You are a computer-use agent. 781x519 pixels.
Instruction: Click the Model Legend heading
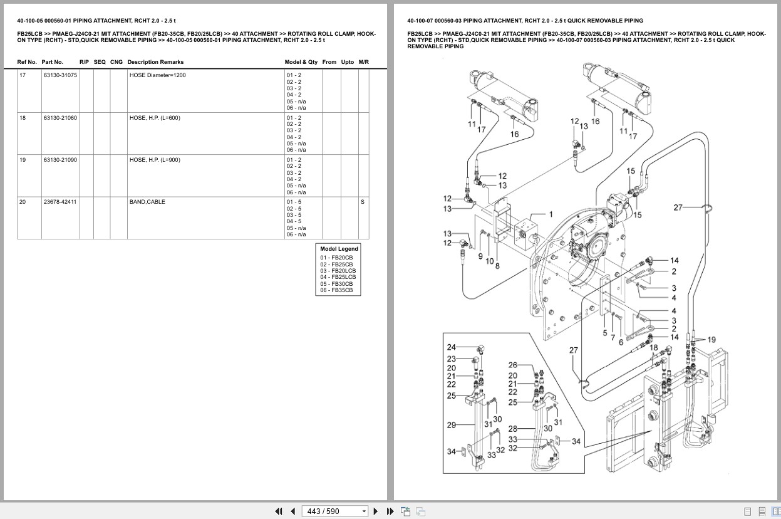(339, 249)
